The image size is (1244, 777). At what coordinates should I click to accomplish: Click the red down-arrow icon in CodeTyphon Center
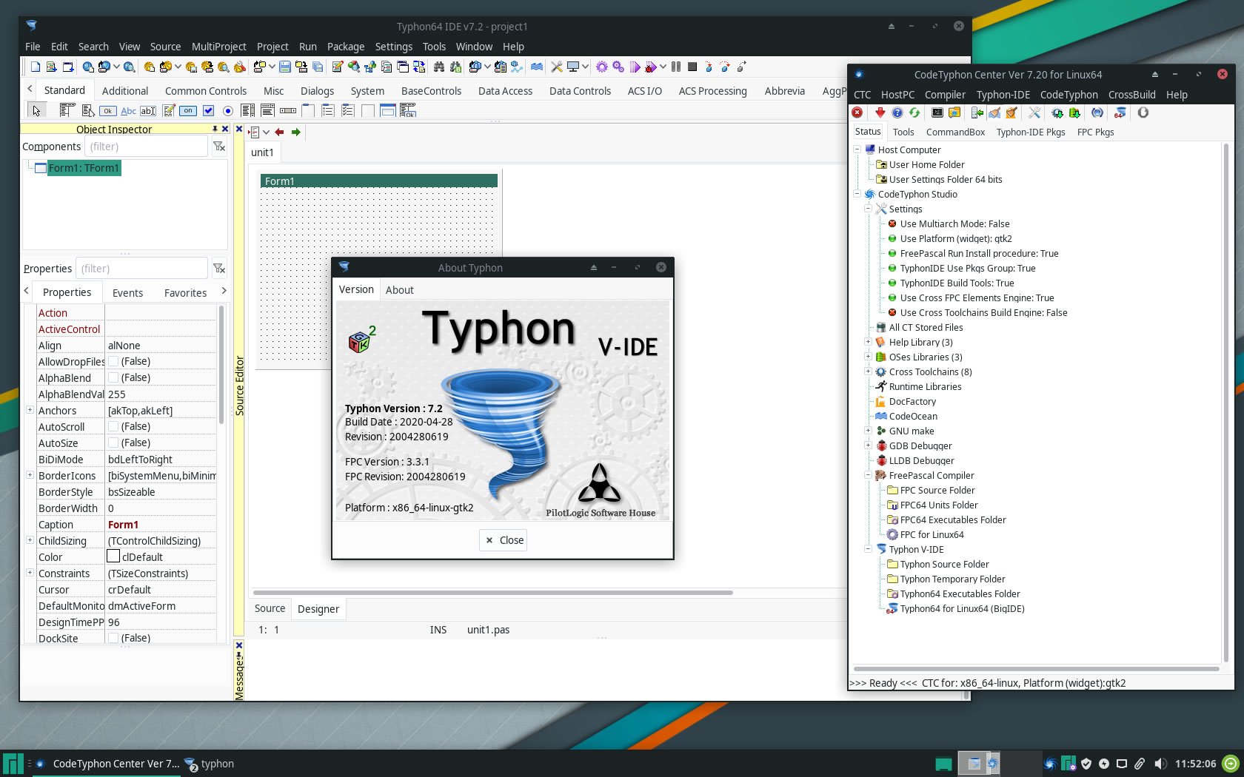coord(880,112)
